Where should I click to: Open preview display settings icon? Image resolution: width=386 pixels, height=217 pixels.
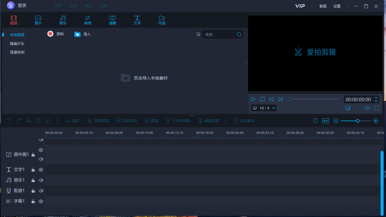point(348,108)
